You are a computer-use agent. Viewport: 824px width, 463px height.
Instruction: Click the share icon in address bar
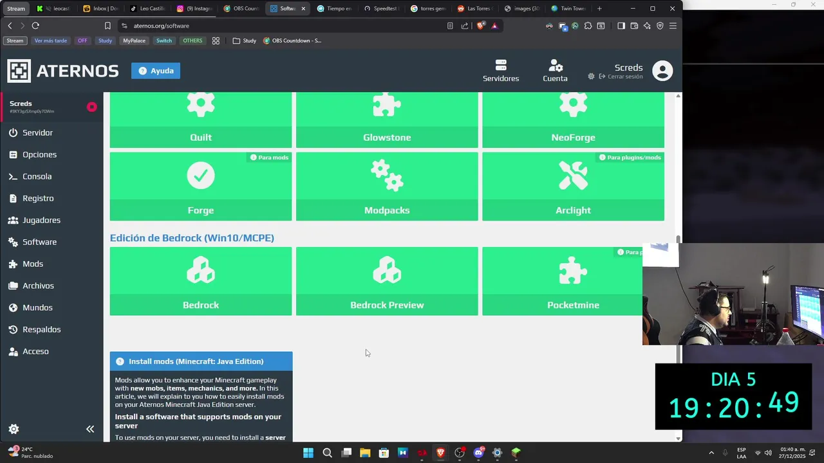(465, 26)
